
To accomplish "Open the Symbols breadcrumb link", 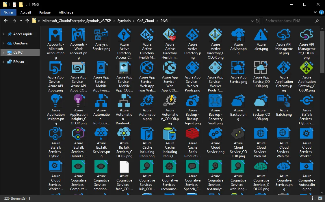I will pos(124,20).
